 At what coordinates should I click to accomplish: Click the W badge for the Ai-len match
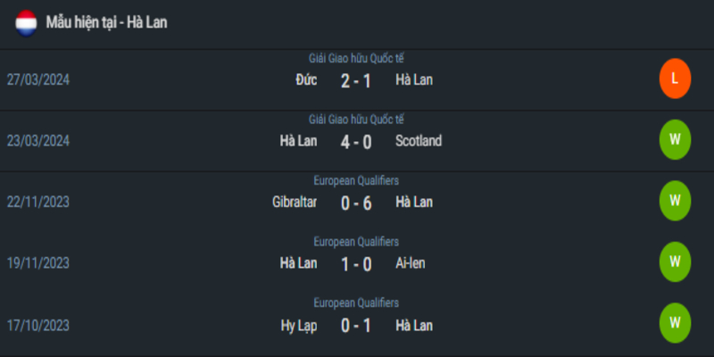[675, 262]
